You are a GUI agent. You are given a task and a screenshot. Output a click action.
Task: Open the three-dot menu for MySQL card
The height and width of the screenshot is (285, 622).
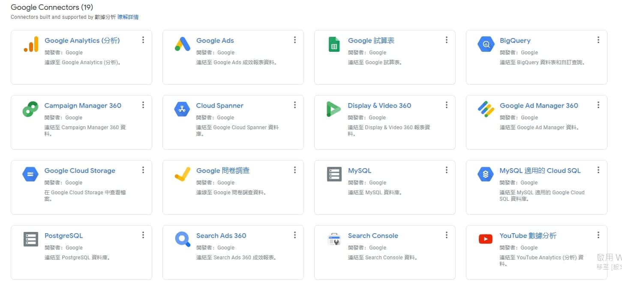(447, 170)
